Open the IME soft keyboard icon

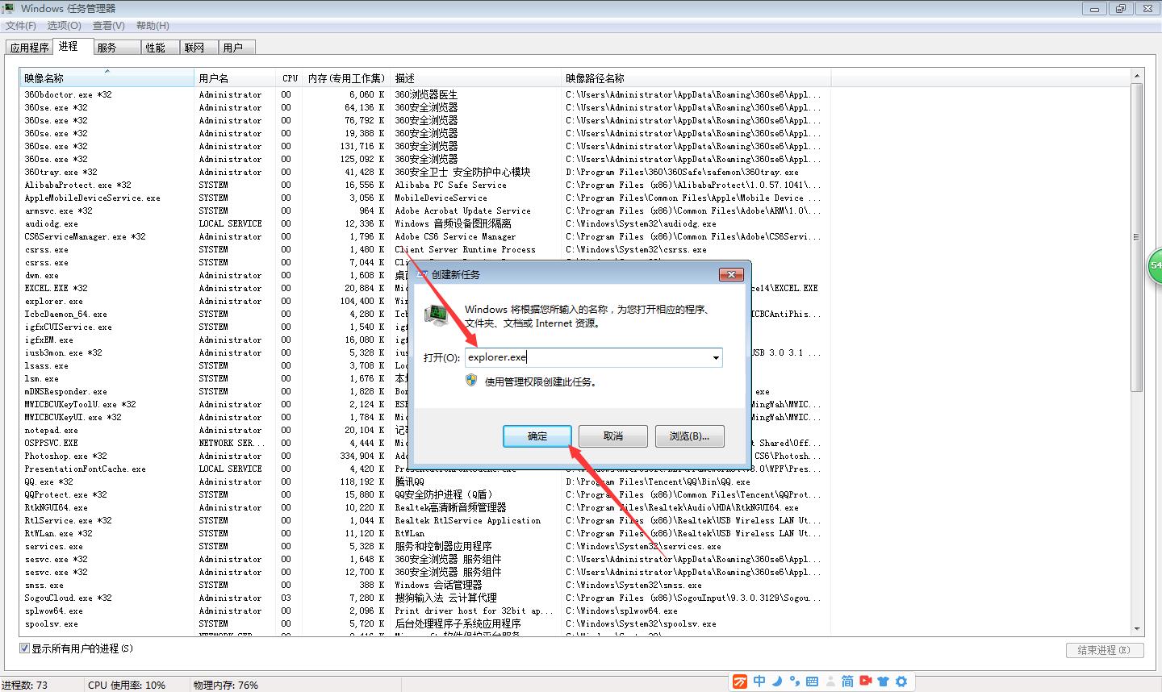click(812, 682)
